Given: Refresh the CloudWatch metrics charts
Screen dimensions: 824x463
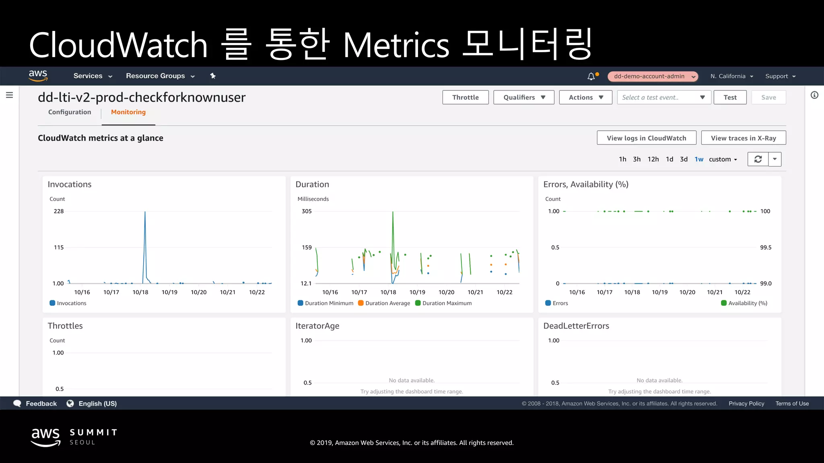Looking at the screenshot, I should [758, 159].
